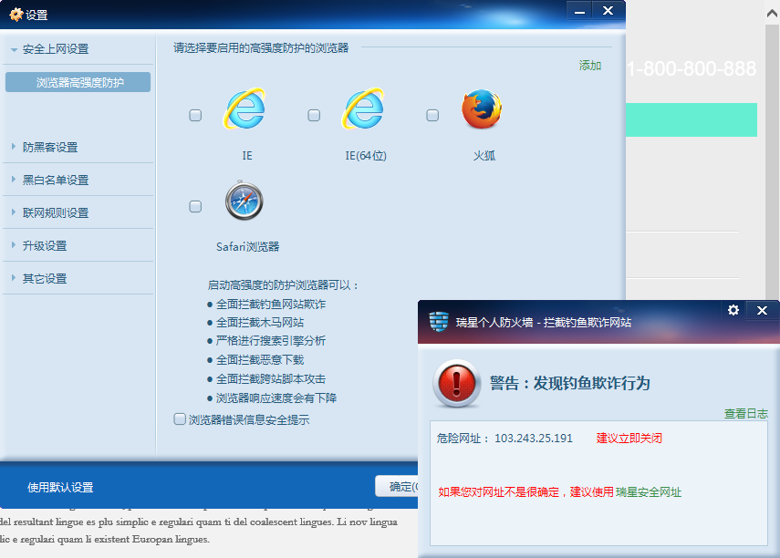This screenshot has width=780, height=558.
Task: Open settings gear in firewall alert popup
Action: tap(733, 310)
